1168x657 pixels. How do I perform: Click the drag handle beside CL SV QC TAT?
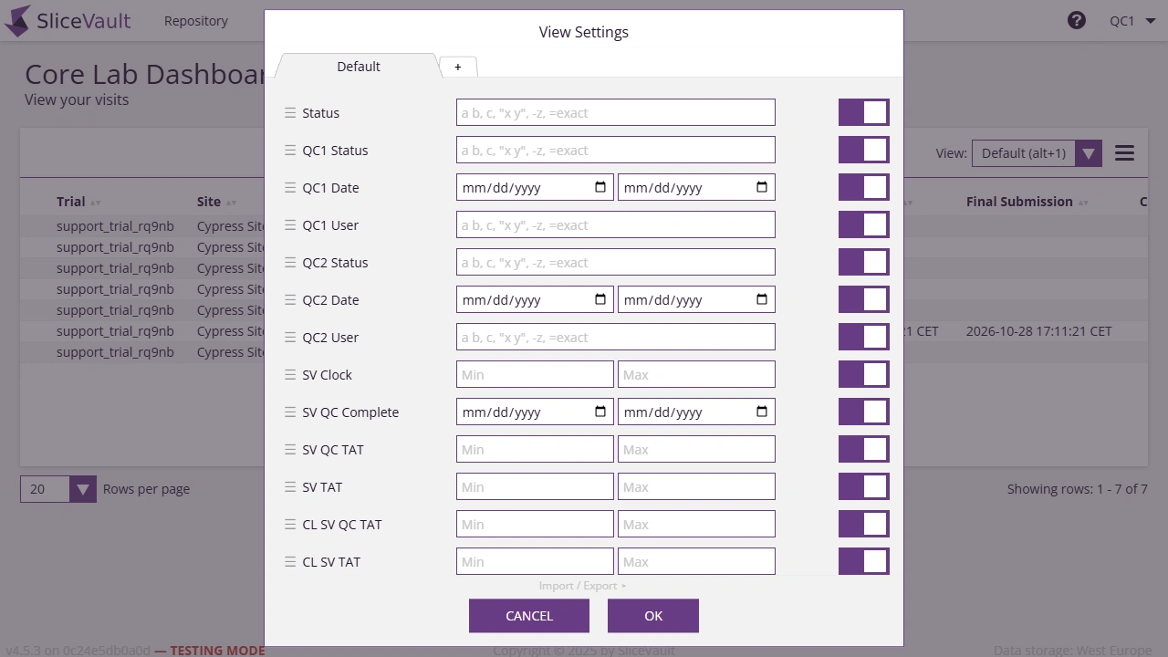point(290,525)
